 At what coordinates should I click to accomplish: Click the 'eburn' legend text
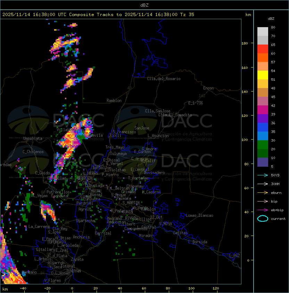pos(276,193)
